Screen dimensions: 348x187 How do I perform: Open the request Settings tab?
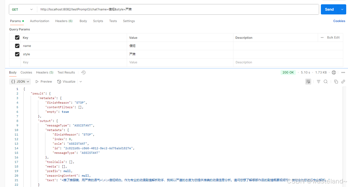tap(129, 21)
